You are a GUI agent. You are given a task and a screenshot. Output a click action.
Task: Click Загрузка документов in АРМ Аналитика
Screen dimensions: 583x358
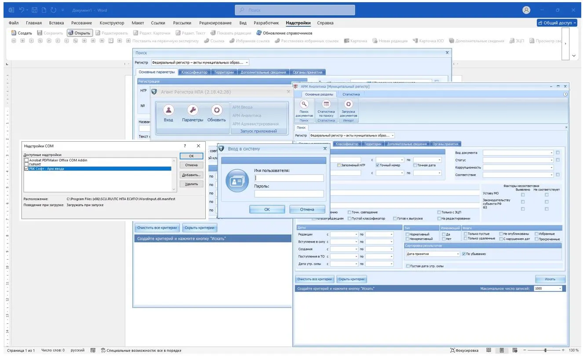pyautogui.click(x=348, y=108)
